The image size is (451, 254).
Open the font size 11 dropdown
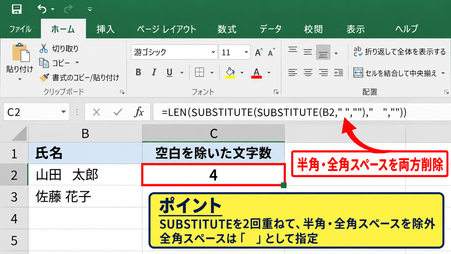click(246, 52)
